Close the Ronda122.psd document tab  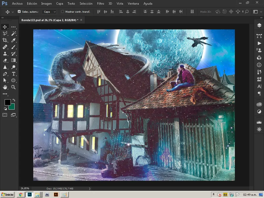(x=81, y=20)
